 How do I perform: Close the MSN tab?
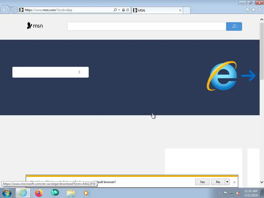pyautogui.click(x=180, y=10)
